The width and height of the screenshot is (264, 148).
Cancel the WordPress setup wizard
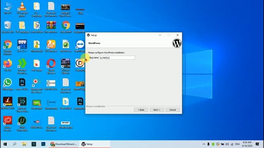point(173,110)
